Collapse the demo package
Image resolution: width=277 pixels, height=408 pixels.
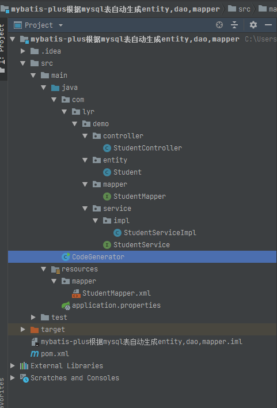[75, 124]
